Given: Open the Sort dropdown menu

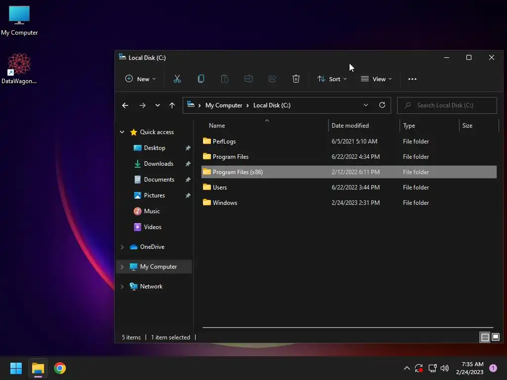Looking at the screenshot, I should (x=332, y=79).
